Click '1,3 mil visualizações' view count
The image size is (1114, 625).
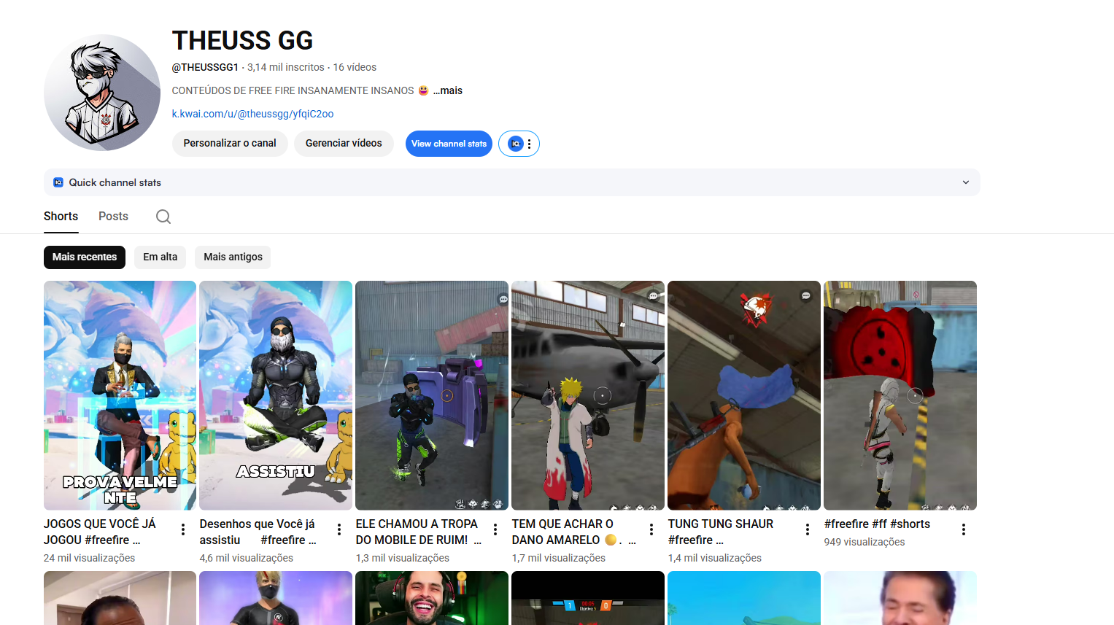[403, 558]
